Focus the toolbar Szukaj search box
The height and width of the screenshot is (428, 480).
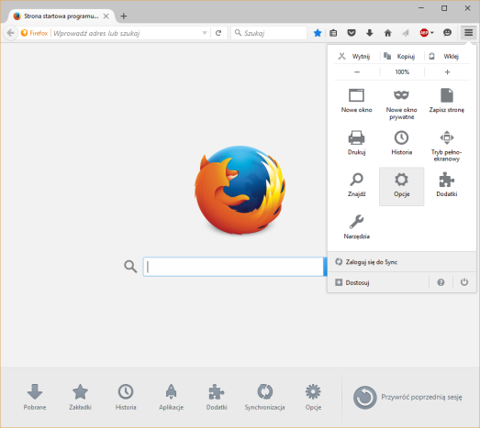269,33
